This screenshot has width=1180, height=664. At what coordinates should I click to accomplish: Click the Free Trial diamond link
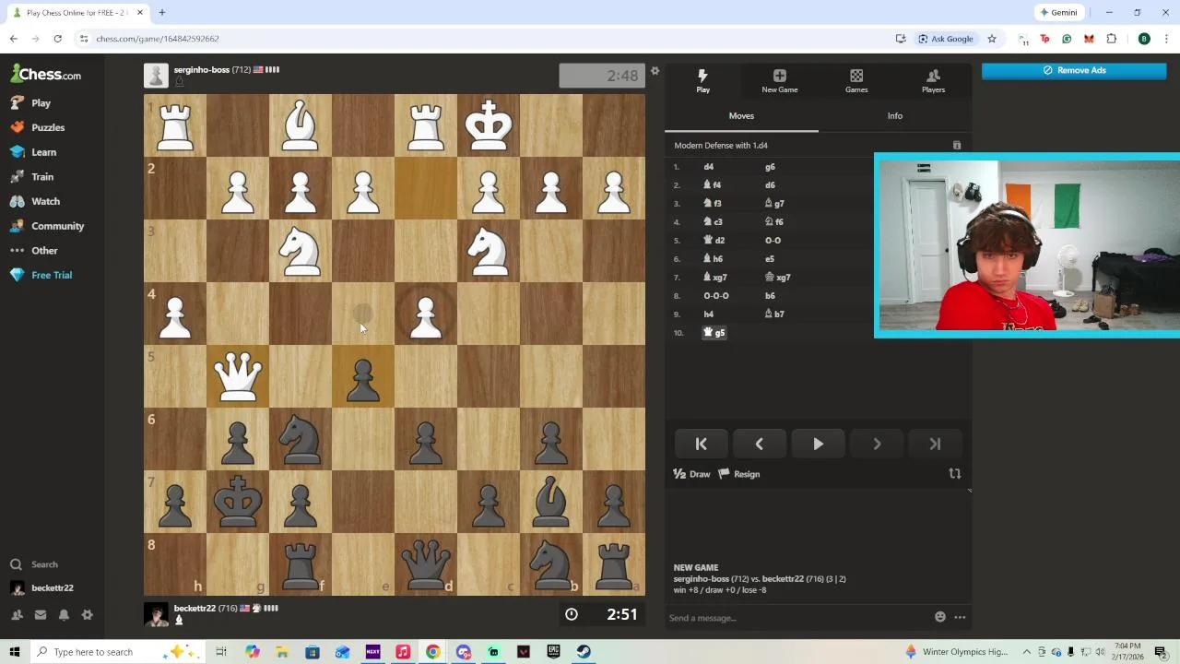point(41,275)
